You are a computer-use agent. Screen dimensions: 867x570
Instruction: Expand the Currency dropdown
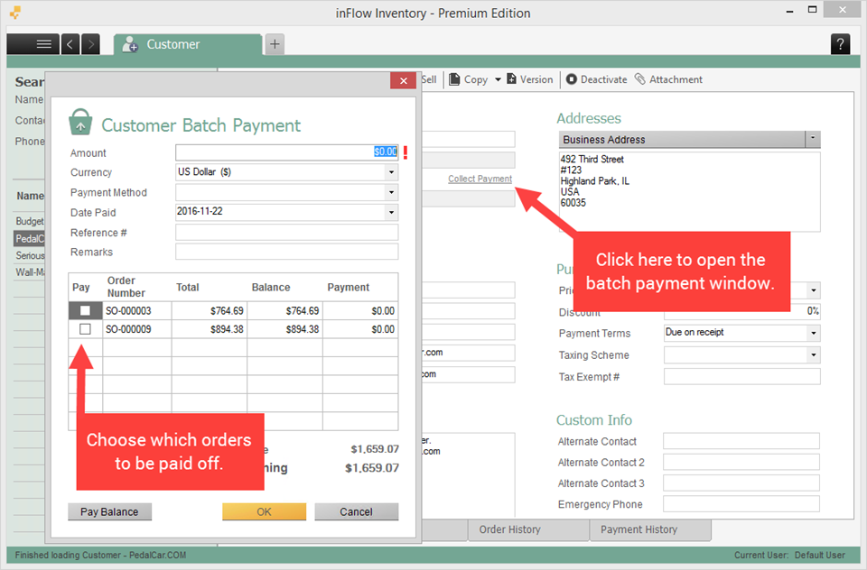(391, 172)
